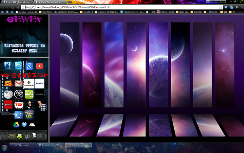Open the E*TRADE tile in the sidebar

[x=29, y=84]
